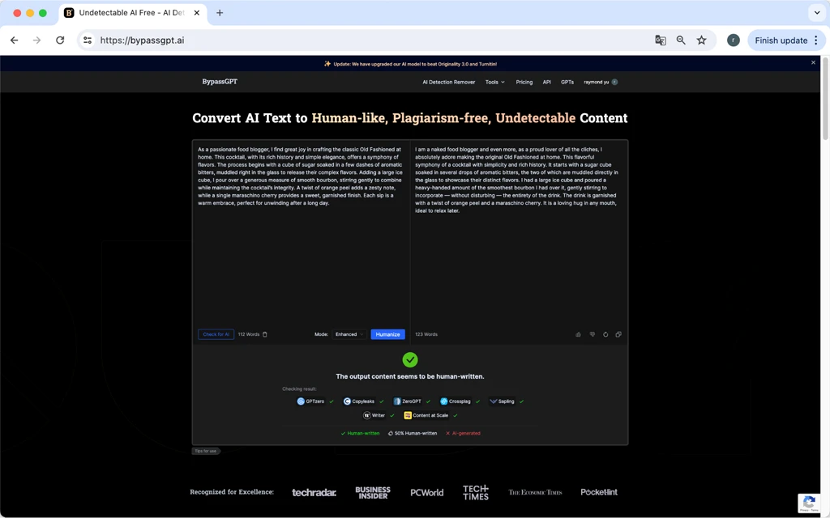Click the green success checkmark circle
Viewport: 830px width, 518px height.
pyautogui.click(x=409, y=360)
